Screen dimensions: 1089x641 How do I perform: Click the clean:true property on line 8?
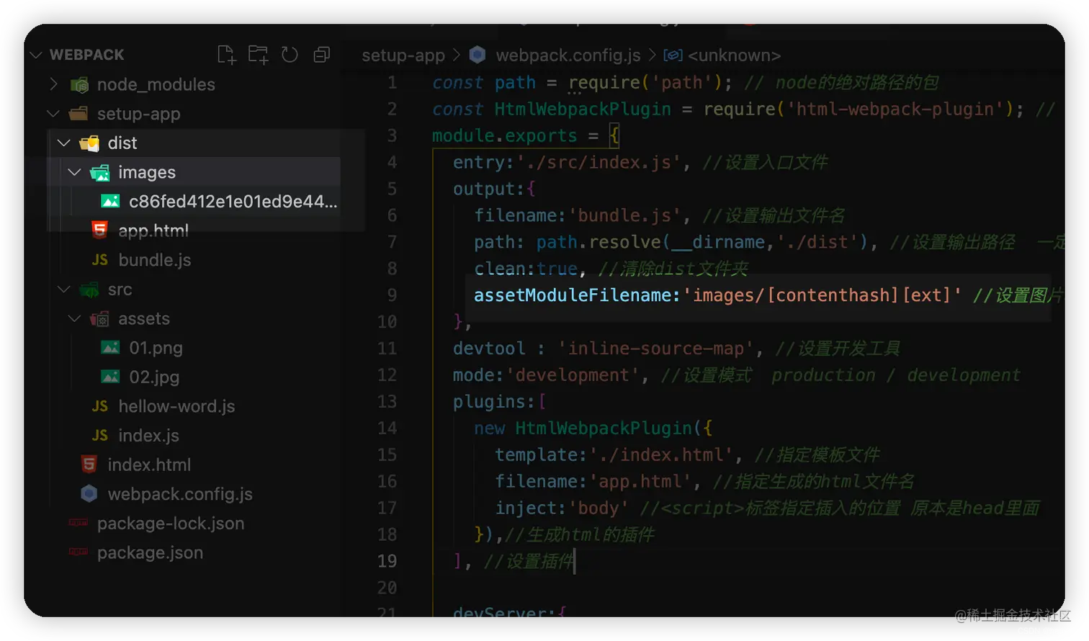[x=526, y=269]
